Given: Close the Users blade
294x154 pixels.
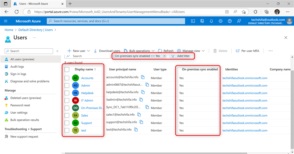Looking at the screenshot, I should [286, 38].
